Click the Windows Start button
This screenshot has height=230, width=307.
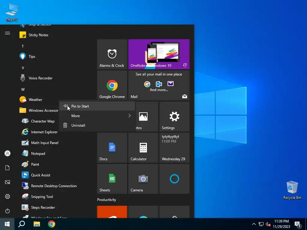[7, 224]
